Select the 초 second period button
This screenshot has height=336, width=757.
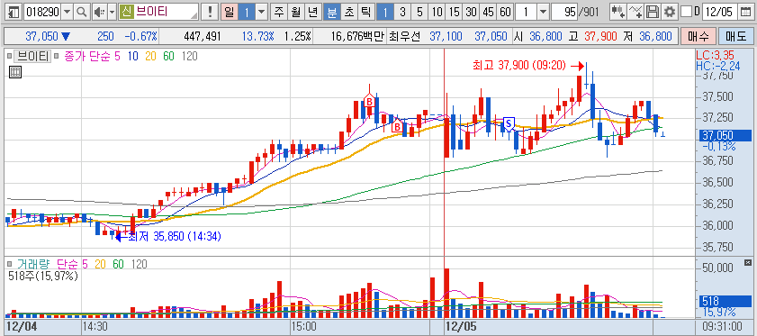pos(348,12)
